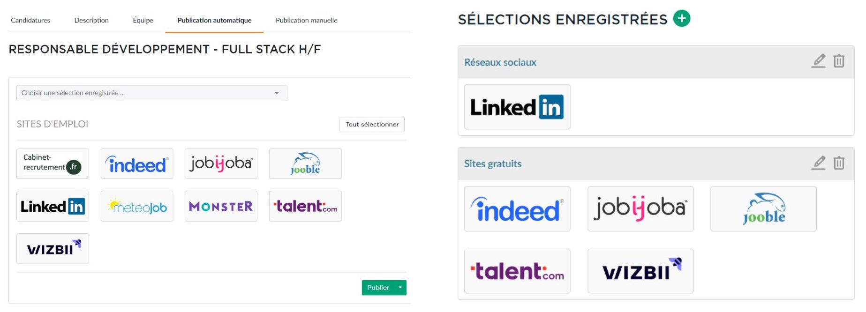Open the Publication manuelle tab

[x=306, y=20]
